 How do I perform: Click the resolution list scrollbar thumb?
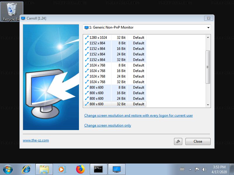(x=208, y=67)
